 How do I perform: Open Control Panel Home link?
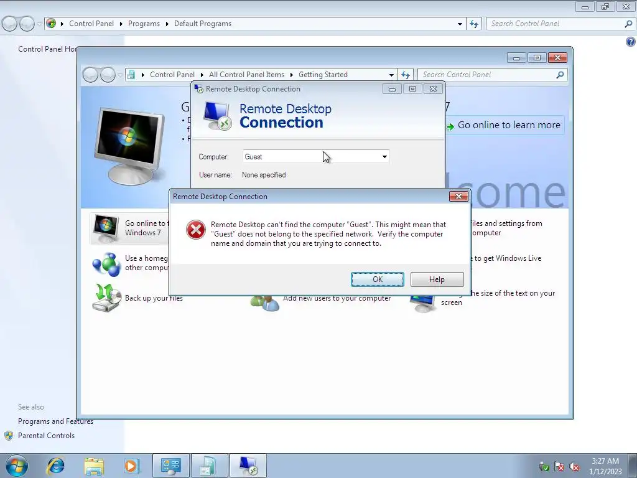coord(47,49)
